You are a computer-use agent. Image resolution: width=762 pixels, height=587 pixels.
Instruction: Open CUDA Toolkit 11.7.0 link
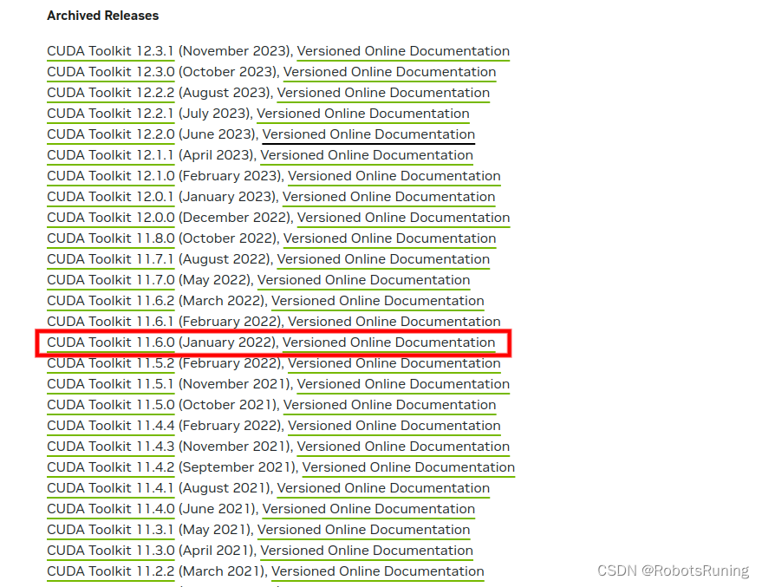tap(111, 280)
